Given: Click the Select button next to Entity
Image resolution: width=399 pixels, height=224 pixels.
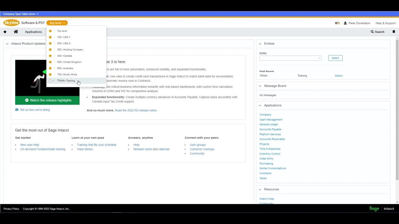Looking at the screenshot, I should tap(335, 58).
